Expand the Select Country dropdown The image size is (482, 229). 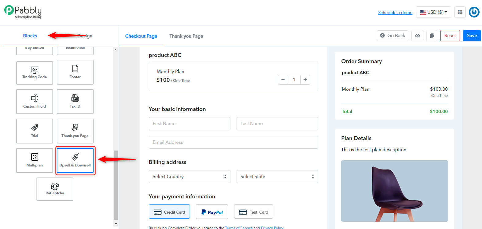click(x=190, y=177)
